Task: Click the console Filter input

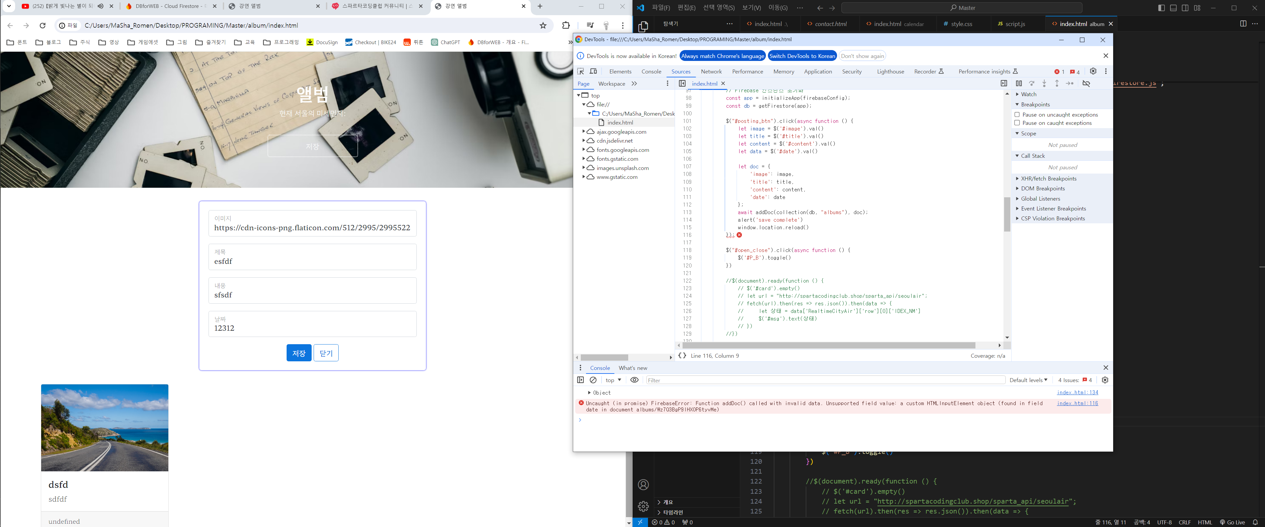Action: (826, 380)
